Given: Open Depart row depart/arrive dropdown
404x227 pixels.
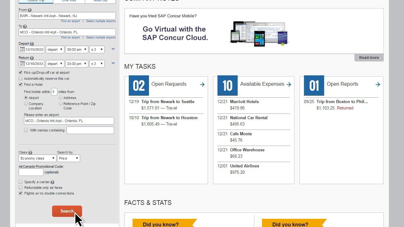Looking at the screenshot, I should [55, 49].
